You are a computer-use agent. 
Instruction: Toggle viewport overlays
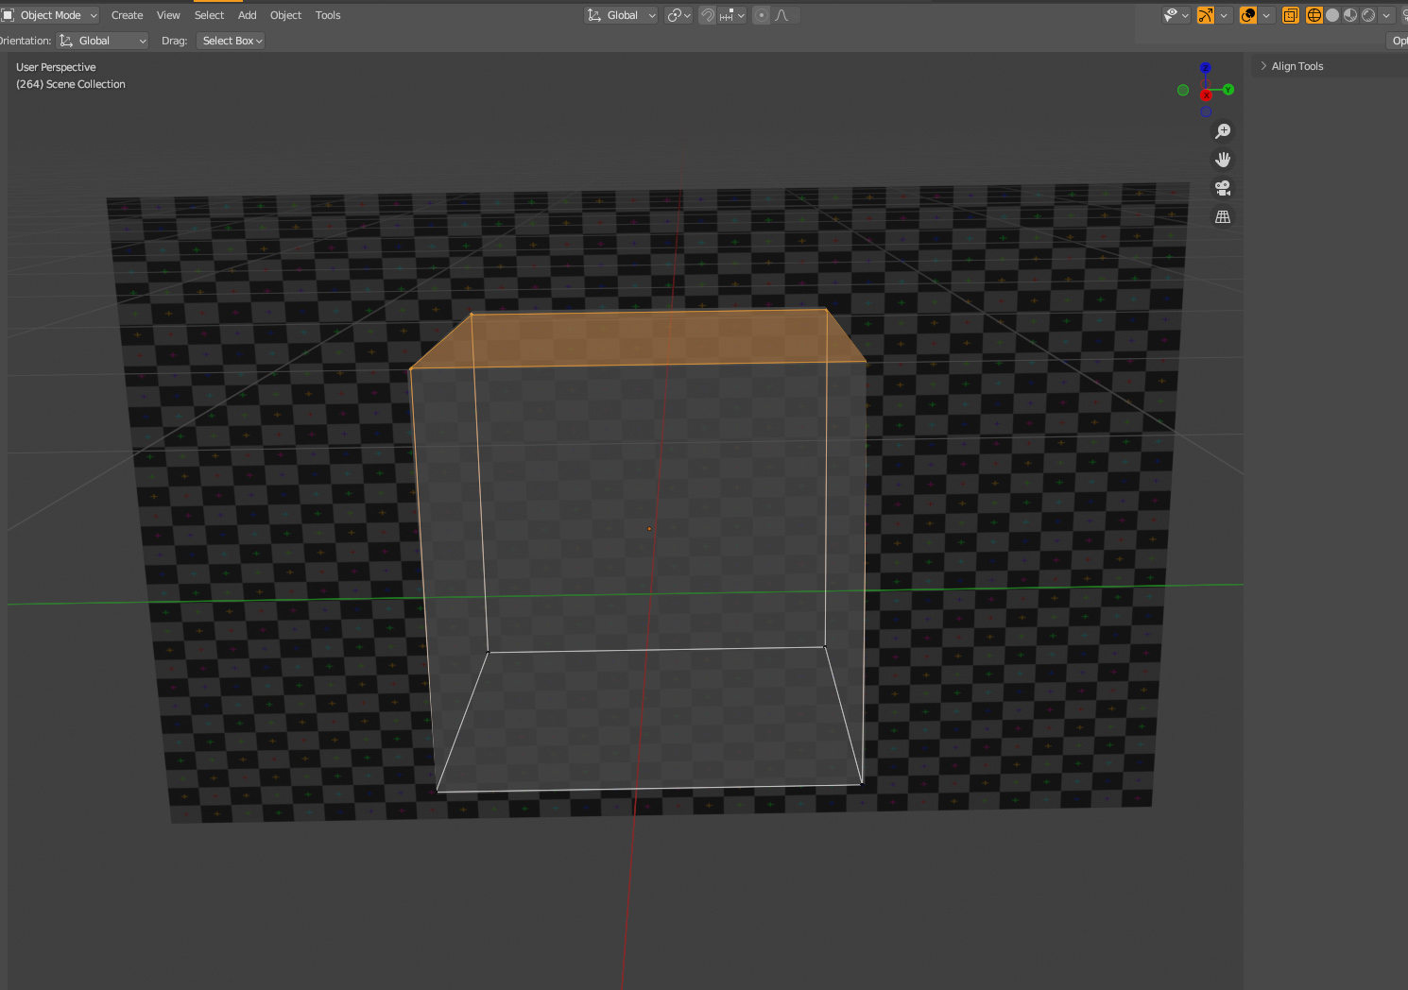(1248, 15)
